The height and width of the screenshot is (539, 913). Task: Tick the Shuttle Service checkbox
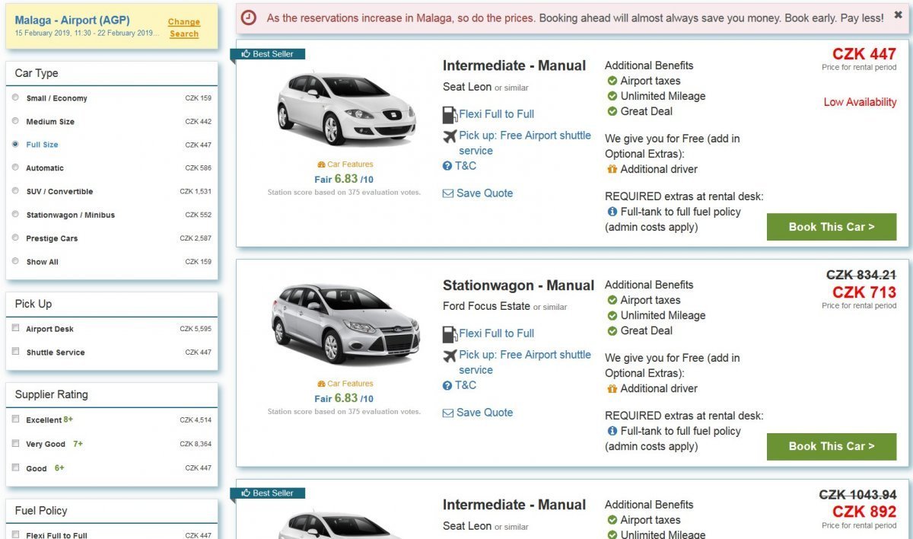coord(16,352)
